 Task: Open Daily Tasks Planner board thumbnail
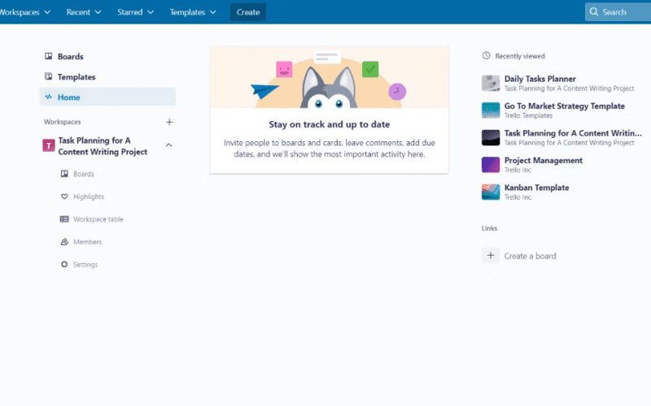coord(491,84)
